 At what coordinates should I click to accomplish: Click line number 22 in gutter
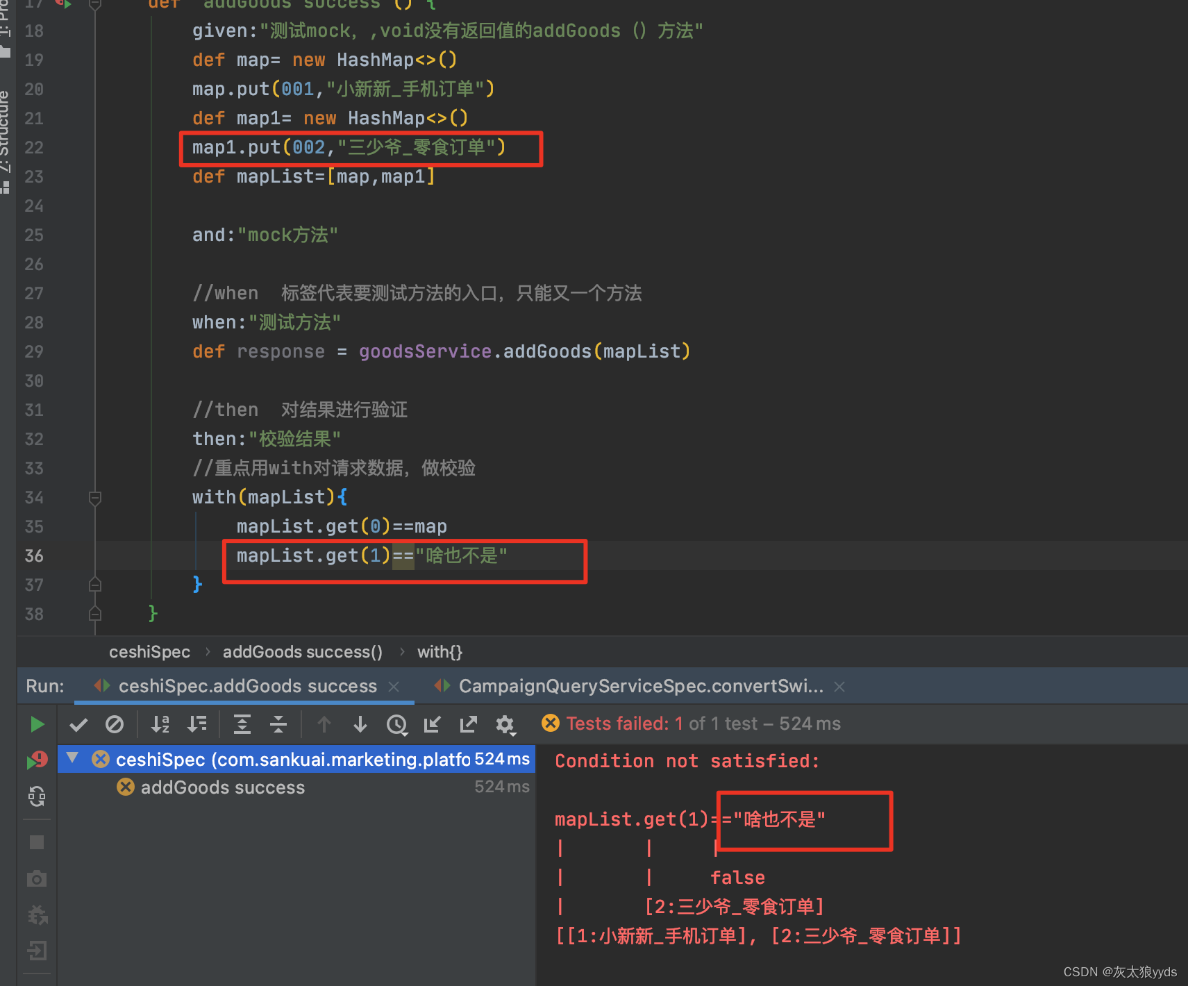pyautogui.click(x=34, y=147)
